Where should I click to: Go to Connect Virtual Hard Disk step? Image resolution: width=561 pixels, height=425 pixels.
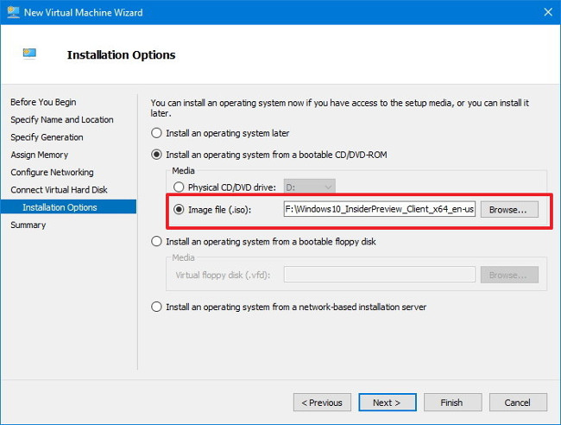coord(59,190)
